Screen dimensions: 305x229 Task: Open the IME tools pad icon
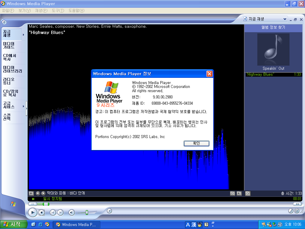click(x=200, y=225)
